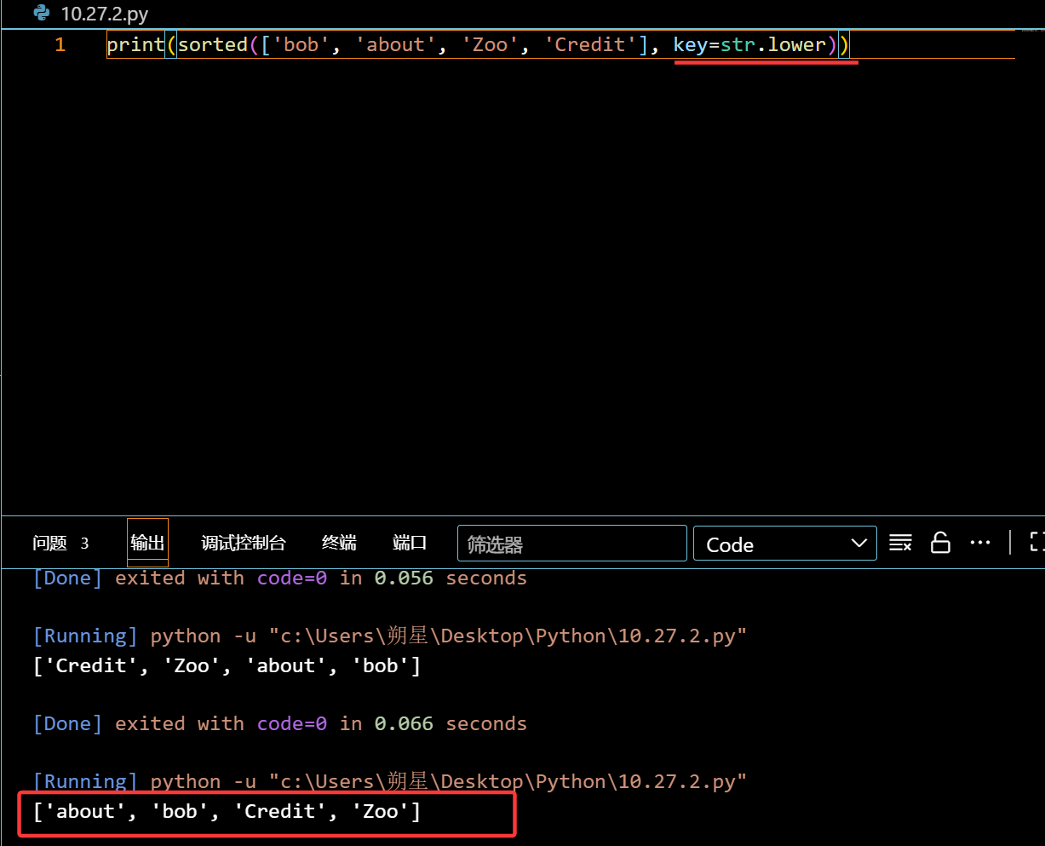Image resolution: width=1045 pixels, height=846 pixels.
Task: Open the panel's more actions ellipsis menu
Action: [x=980, y=543]
